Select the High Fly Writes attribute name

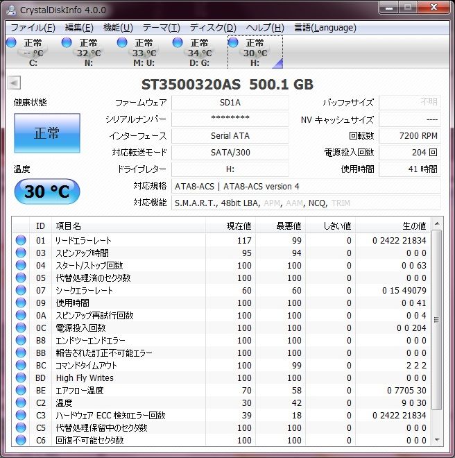coord(85,378)
